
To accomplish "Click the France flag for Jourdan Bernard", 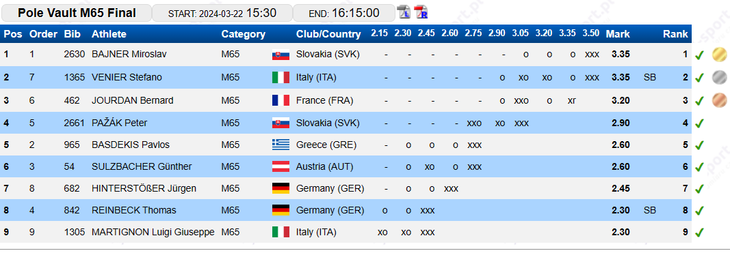I will click(x=281, y=100).
